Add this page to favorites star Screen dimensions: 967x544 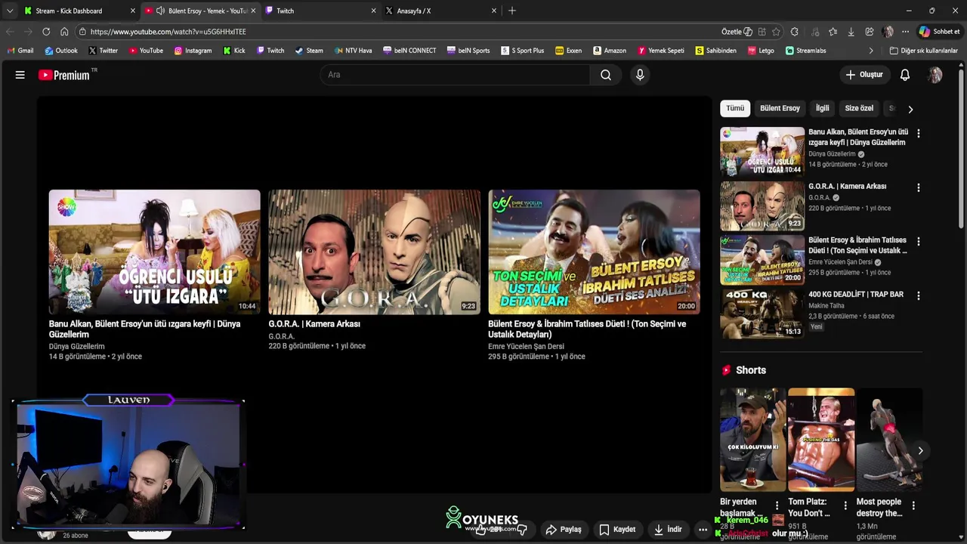pos(776,32)
